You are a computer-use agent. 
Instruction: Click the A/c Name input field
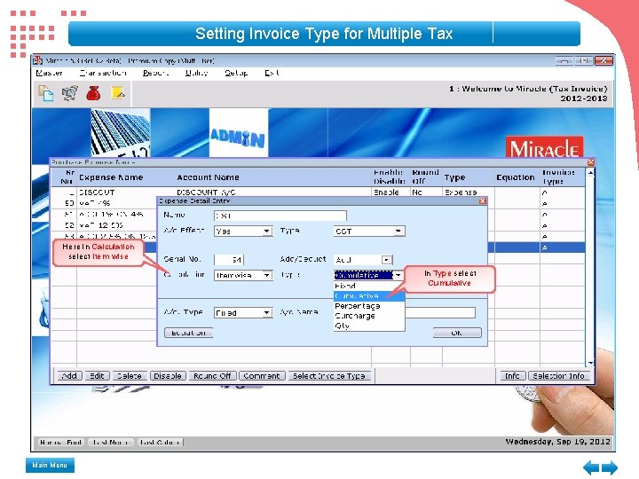pyautogui.click(x=439, y=312)
